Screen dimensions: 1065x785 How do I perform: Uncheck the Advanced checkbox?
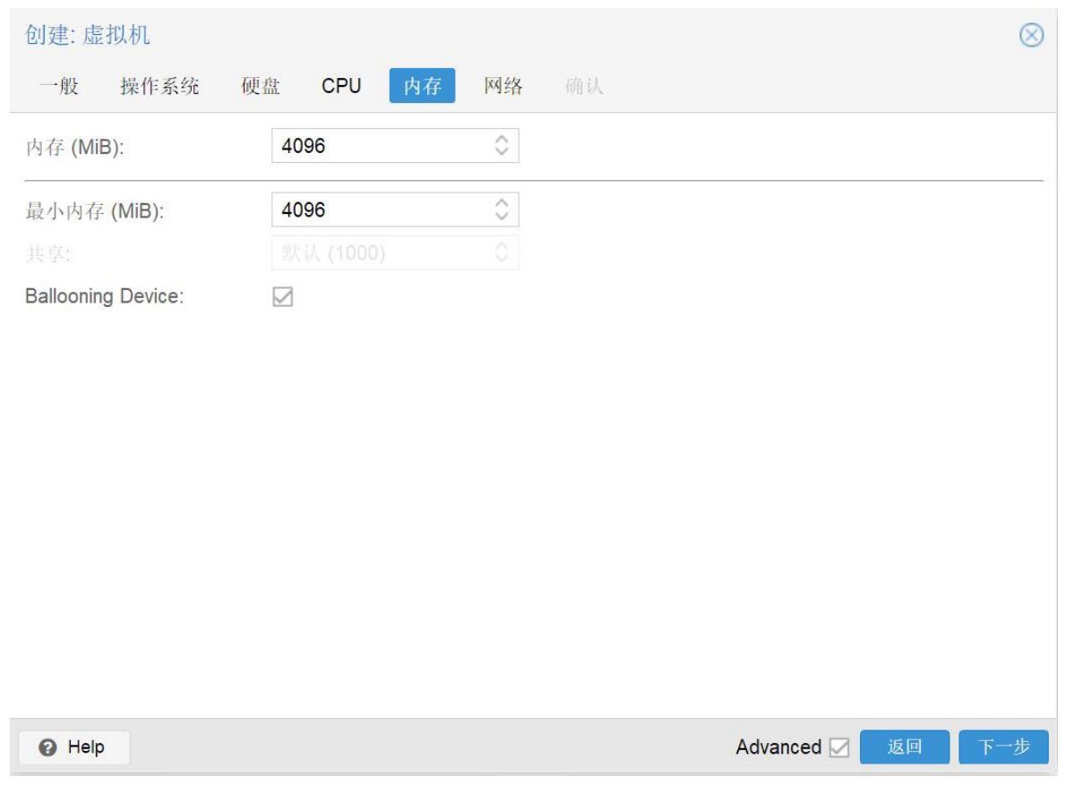[839, 747]
